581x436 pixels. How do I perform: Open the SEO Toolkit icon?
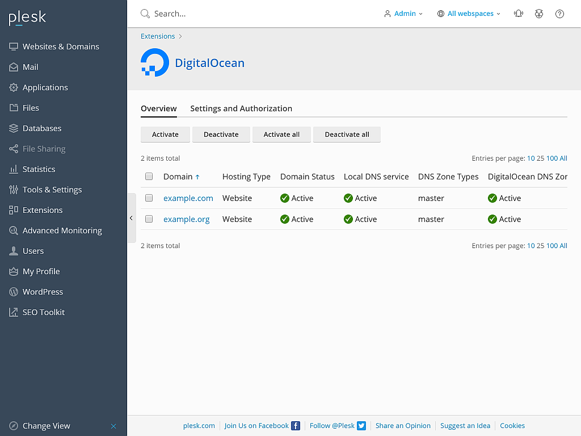[x=14, y=312]
